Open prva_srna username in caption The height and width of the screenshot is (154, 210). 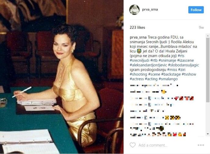point(138,37)
